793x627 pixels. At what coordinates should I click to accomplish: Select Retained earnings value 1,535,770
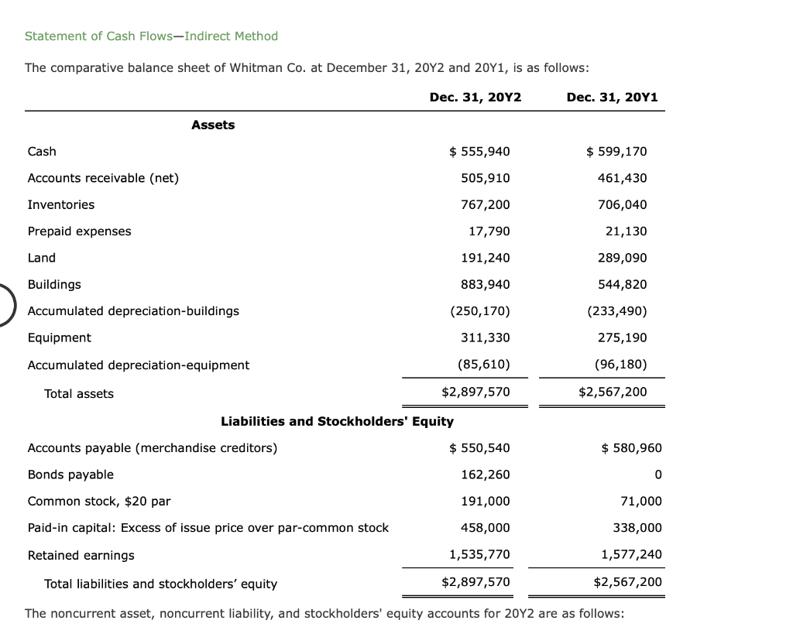coord(480,555)
